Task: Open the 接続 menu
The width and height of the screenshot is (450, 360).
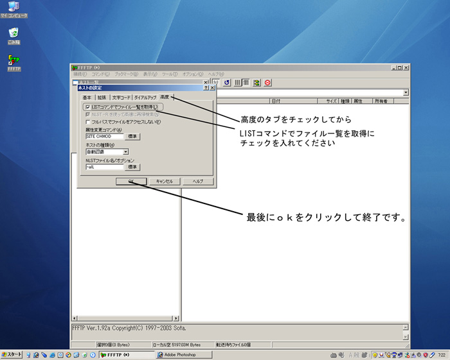Action: pos(80,74)
